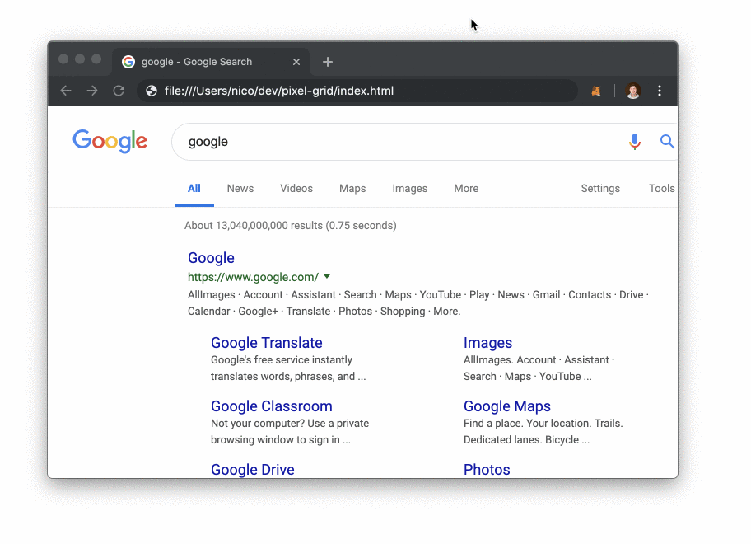Click the browser back arrow

pos(66,91)
